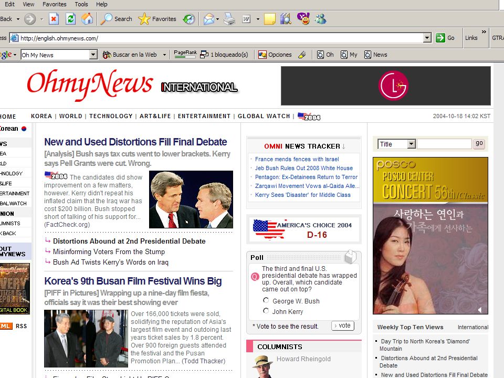
Task: Go to the TECHNOLOGY section tab
Action: [x=111, y=116]
